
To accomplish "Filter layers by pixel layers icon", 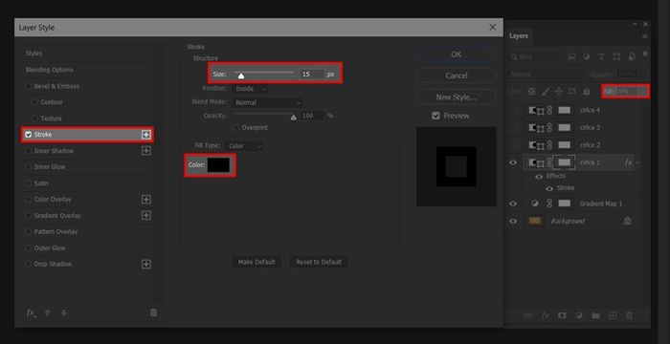I will pos(571,56).
